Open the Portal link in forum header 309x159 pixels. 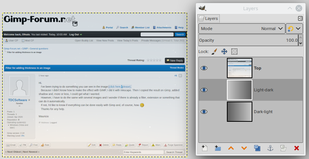(108, 27)
